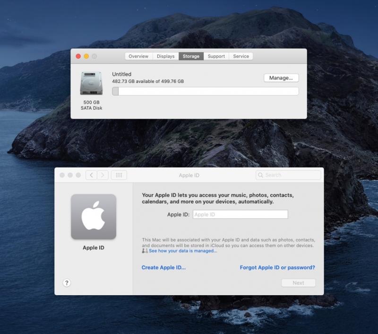Viewport: 378px width, 334px height.
Task: Show all preferences with the grid icon
Action: [x=119, y=175]
